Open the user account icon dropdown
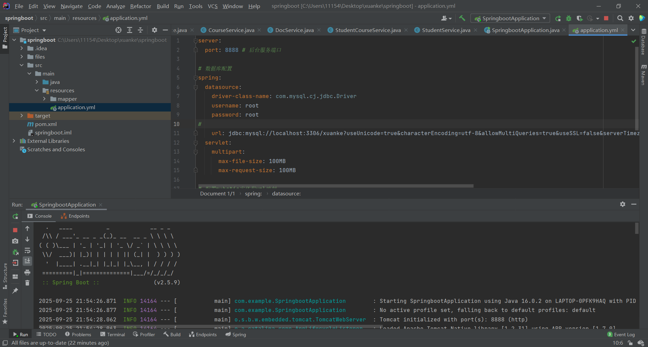 click(x=446, y=18)
